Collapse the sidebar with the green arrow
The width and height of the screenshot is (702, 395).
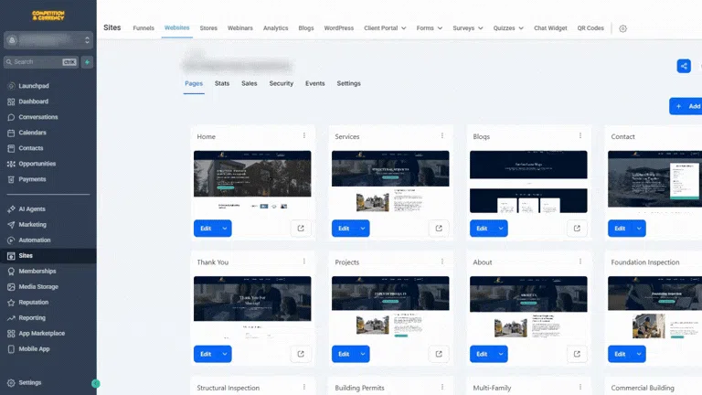click(x=95, y=383)
